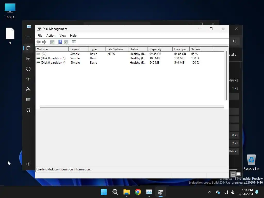
Task: Toggle Show/Hide Console Tree toolbar icon
Action: [x=52, y=42]
